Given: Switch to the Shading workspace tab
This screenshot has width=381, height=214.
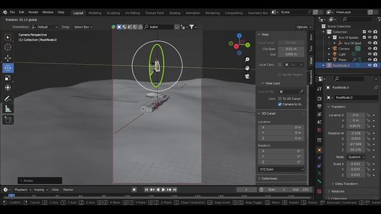Looking at the screenshot, I should (x=174, y=13).
